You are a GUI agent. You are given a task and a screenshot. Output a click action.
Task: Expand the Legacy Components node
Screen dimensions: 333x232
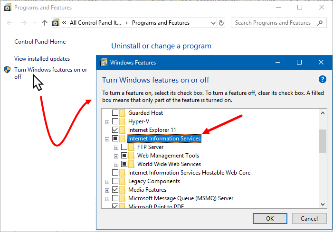coord(107,182)
